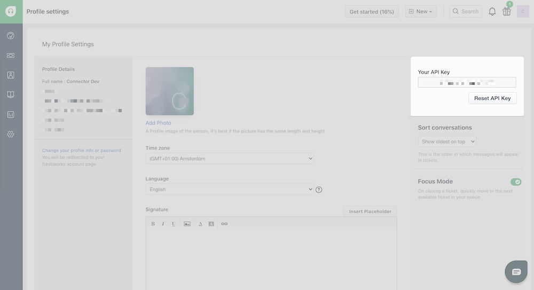Open the Dashboard from the sidebar
The image size is (534, 290).
[x=11, y=36]
